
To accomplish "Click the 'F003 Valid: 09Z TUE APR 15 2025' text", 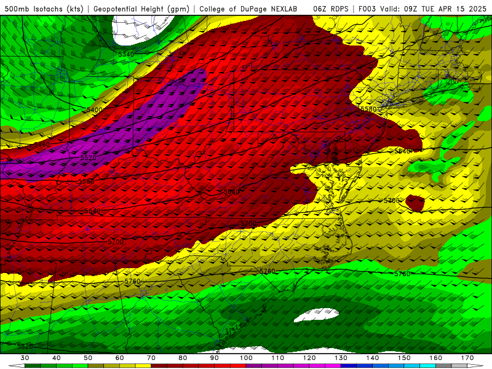I will coord(423,9).
